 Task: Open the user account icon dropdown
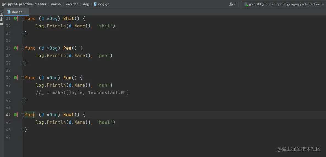pyautogui.click(x=232, y=4)
